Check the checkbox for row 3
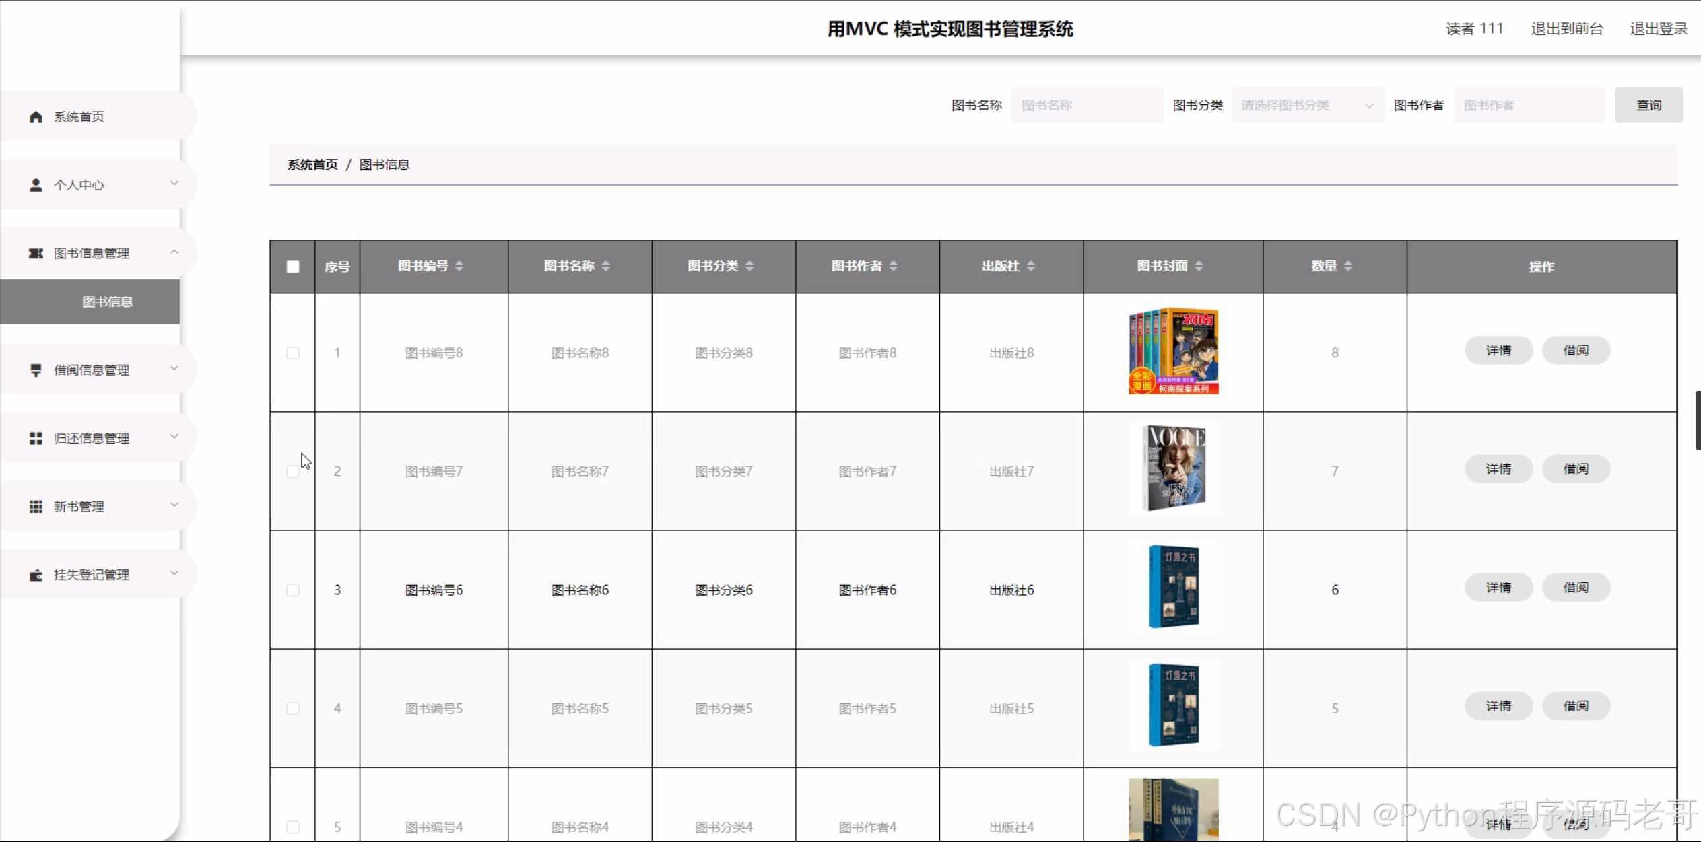The height and width of the screenshot is (842, 1701). pyautogui.click(x=293, y=590)
